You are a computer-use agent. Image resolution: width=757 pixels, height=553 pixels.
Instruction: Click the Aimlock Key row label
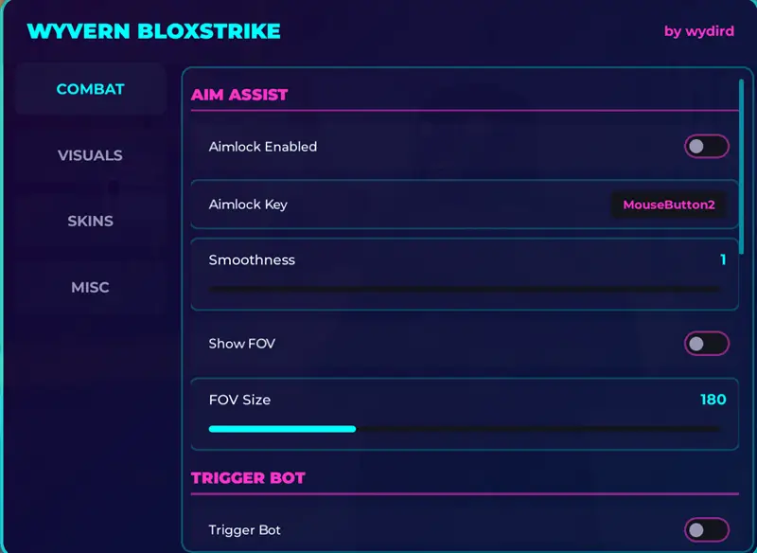point(248,205)
